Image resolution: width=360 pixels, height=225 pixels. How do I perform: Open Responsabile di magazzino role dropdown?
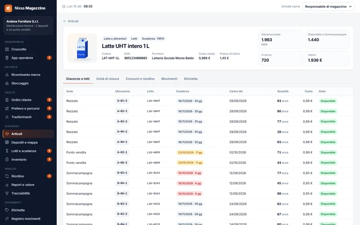pos(328,6)
